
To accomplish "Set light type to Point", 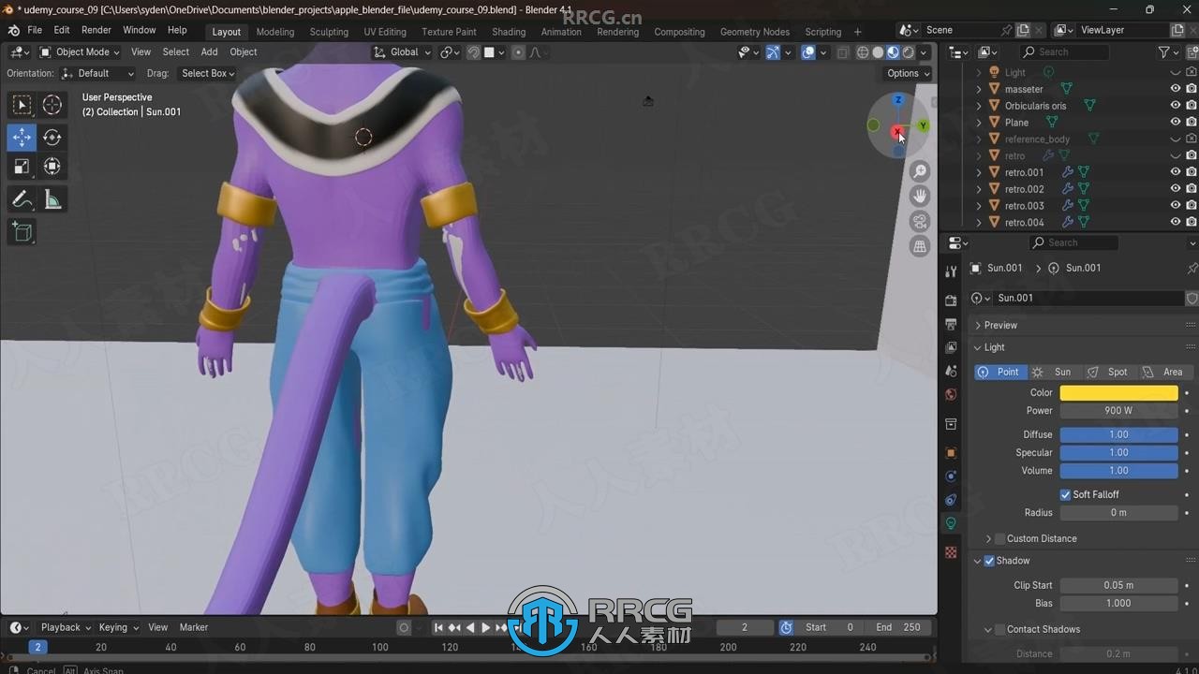I will [x=999, y=372].
